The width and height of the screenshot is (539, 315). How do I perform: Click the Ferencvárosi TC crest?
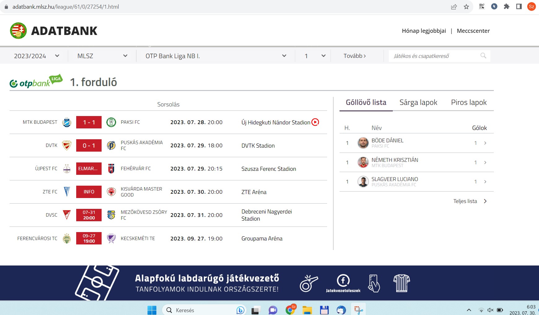[67, 239]
